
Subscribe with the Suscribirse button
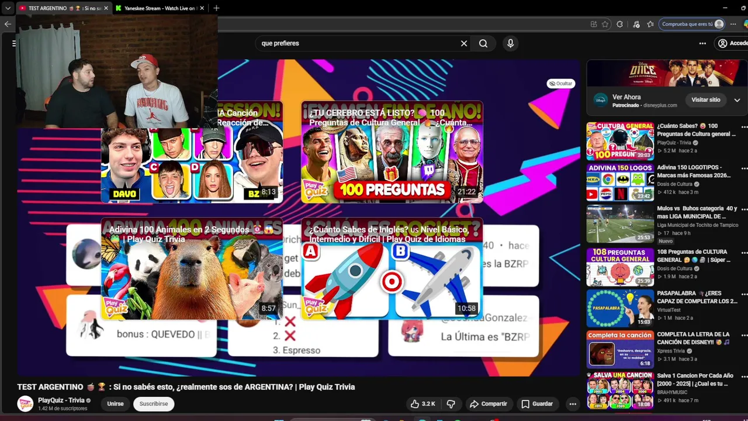[154, 403]
